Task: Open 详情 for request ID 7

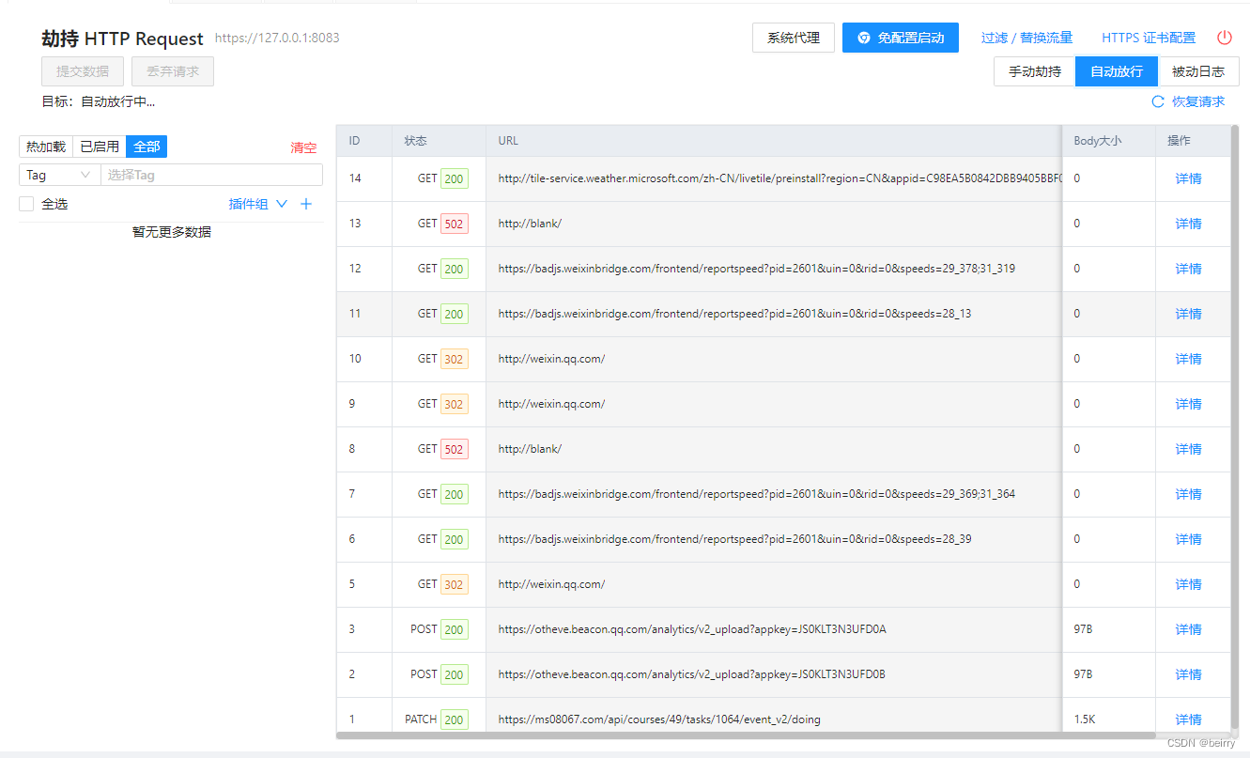Action: tap(1189, 494)
